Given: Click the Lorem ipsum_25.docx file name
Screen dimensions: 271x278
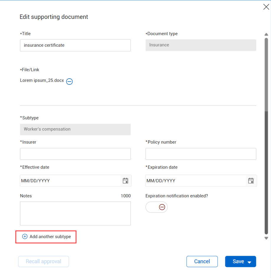Looking at the screenshot, I should (42, 80).
